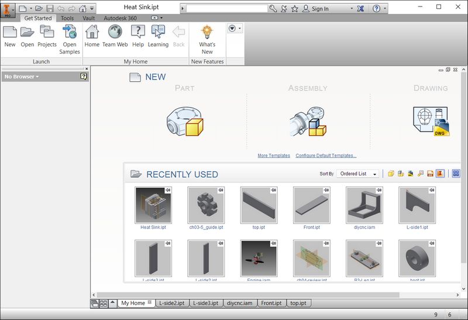Switch to the Front.ipt document tab
This screenshot has width=468, height=320.
tap(271, 303)
